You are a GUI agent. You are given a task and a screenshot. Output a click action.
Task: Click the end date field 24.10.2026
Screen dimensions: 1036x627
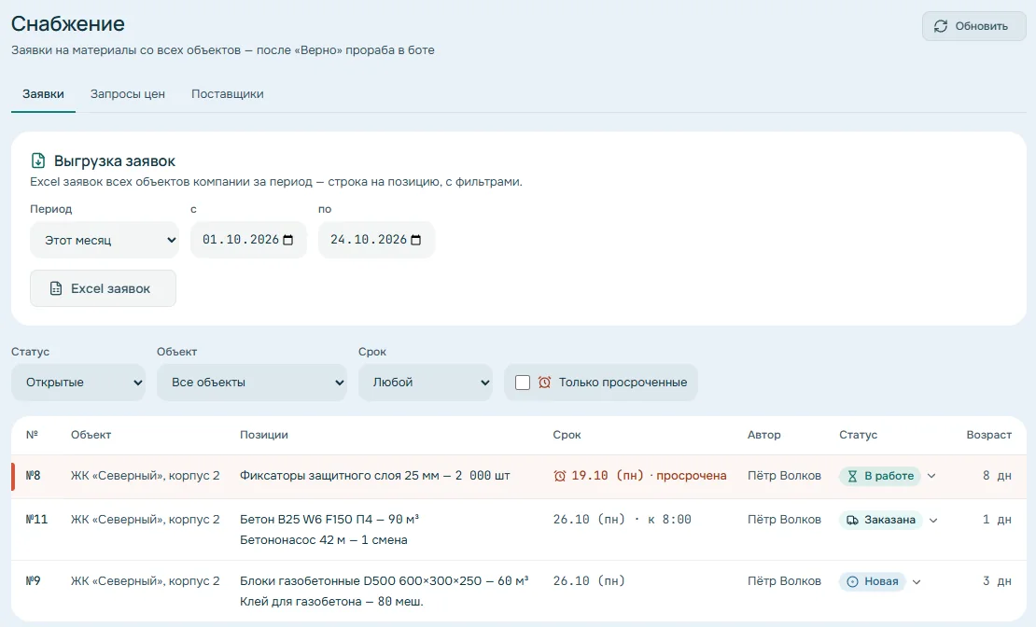[x=376, y=240]
